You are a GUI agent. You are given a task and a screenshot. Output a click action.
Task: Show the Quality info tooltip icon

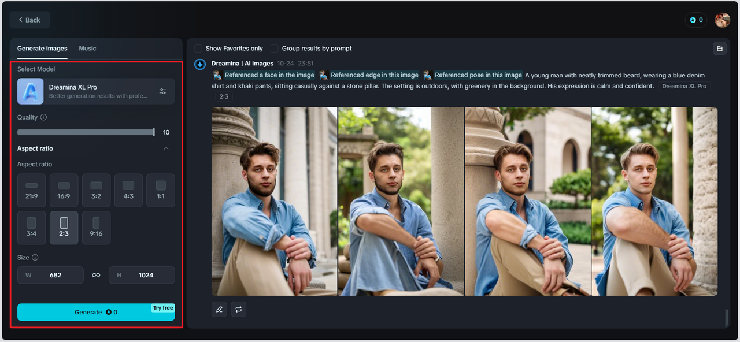44,117
